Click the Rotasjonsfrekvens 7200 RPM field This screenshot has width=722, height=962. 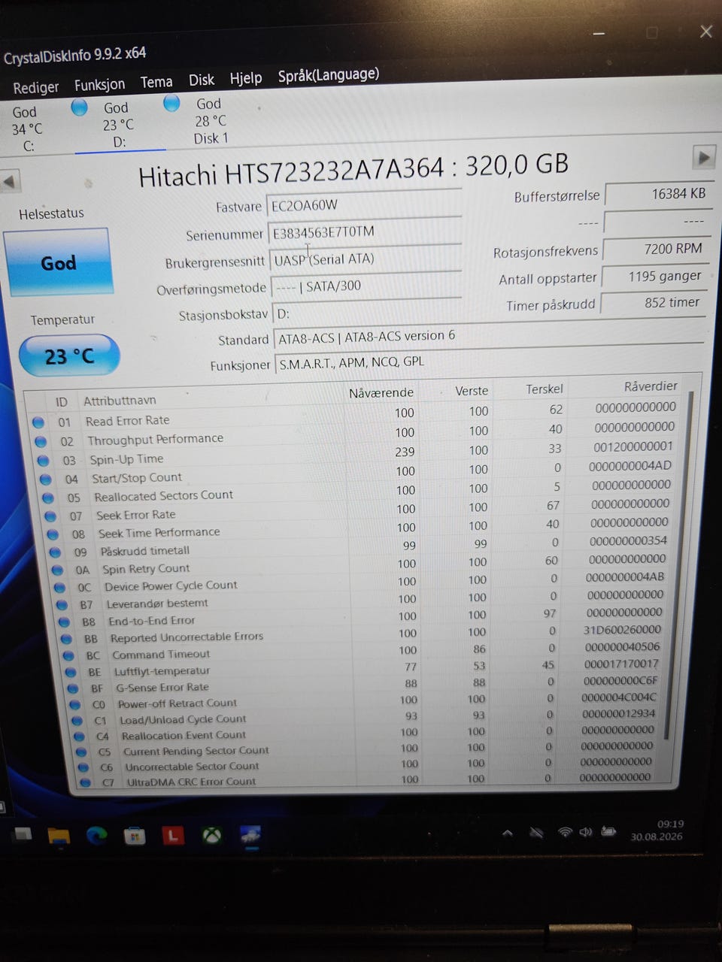click(655, 249)
